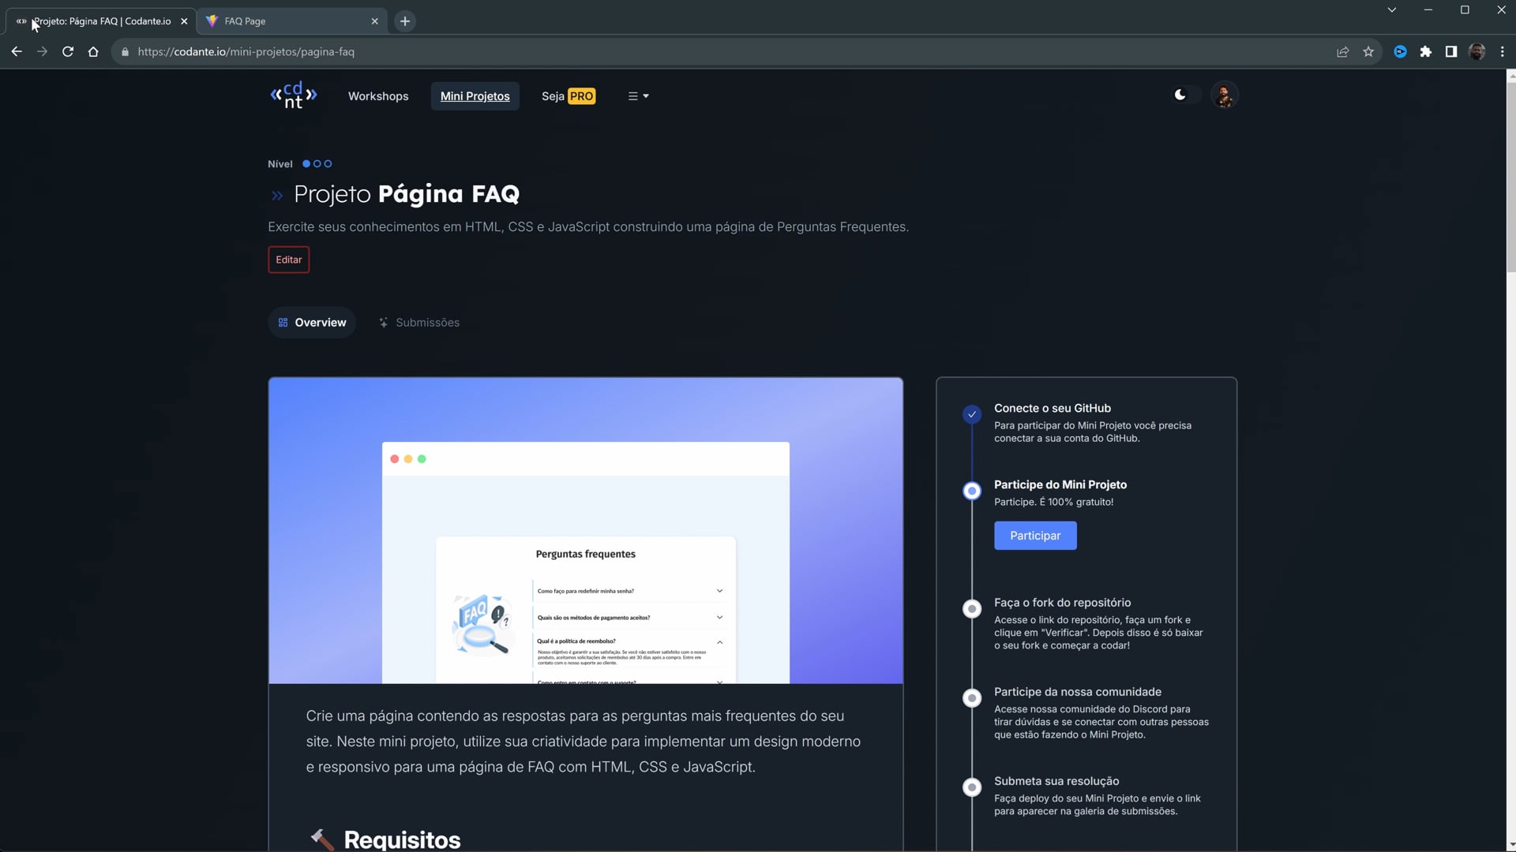View site security lock information
The image size is (1516, 852).
(x=125, y=52)
